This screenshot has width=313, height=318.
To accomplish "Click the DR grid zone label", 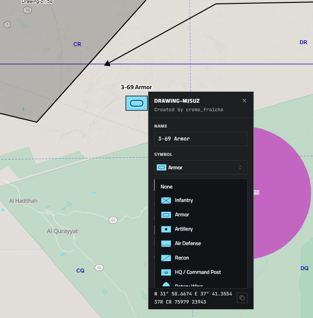I will [303, 42].
